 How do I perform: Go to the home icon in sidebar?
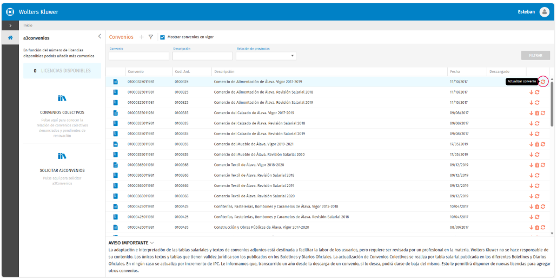pyautogui.click(x=10, y=38)
